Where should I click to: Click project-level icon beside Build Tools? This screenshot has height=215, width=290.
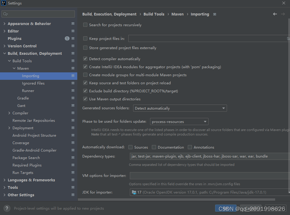(73, 61)
